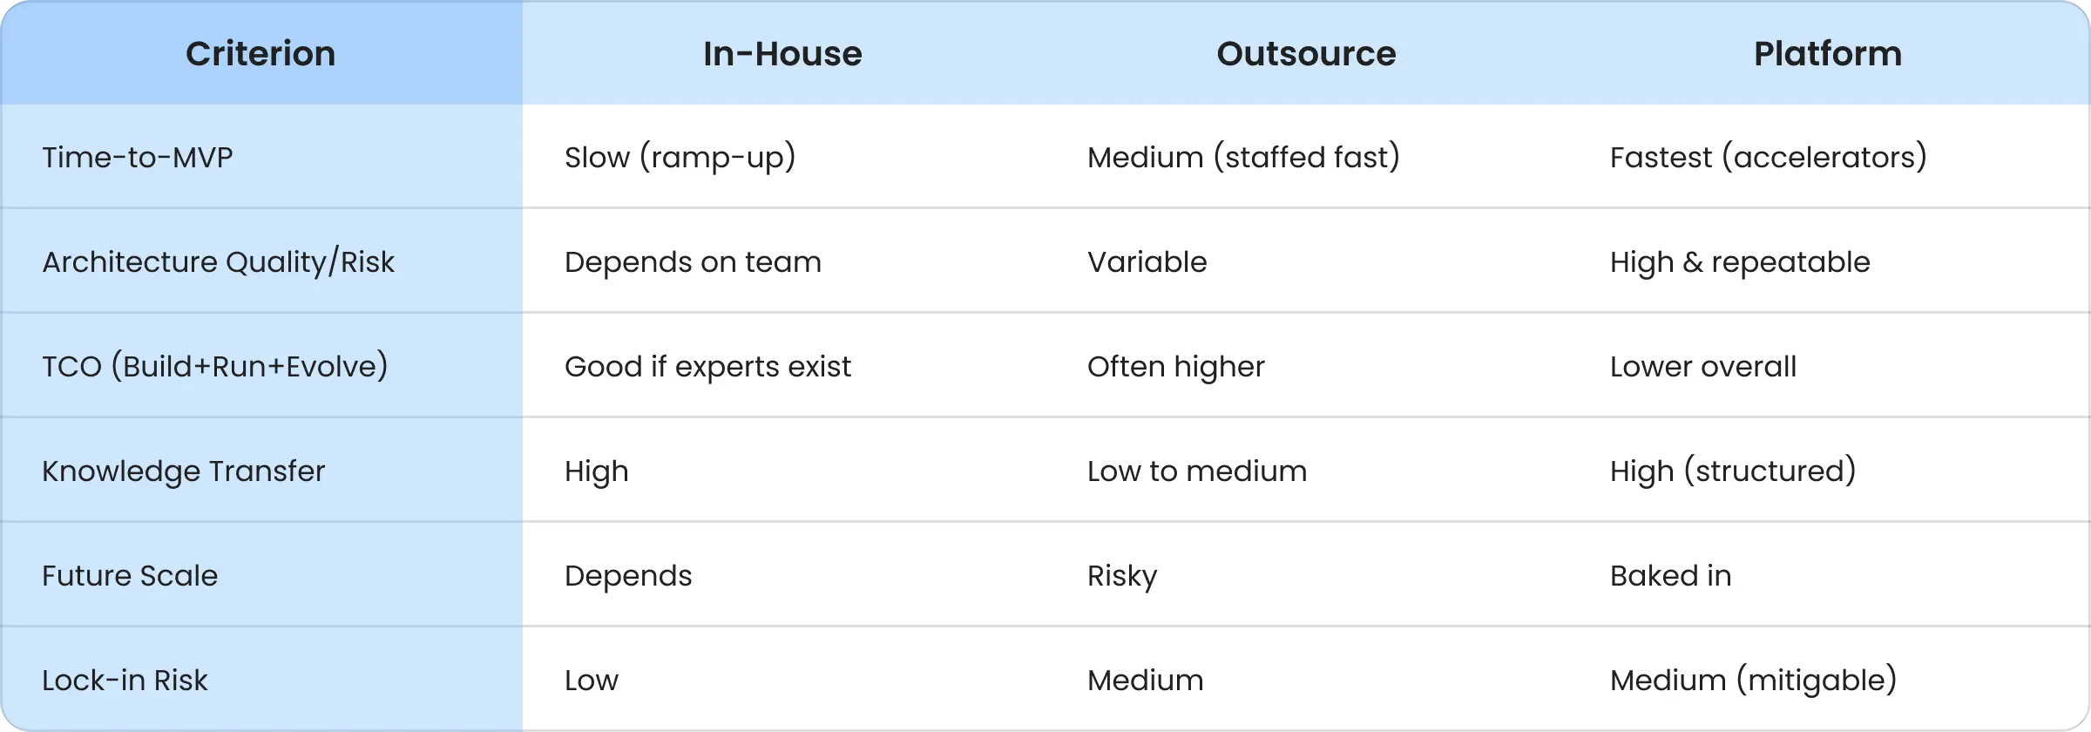Click the Outsource column header
Screen dimensions: 2091x732
pyautogui.click(x=1306, y=54)
